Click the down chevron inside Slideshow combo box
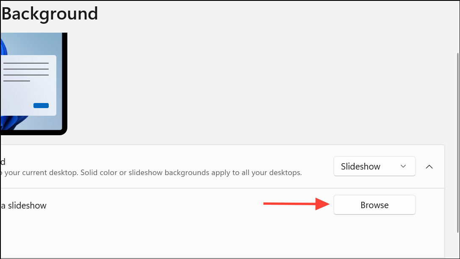 click(403, 166)
